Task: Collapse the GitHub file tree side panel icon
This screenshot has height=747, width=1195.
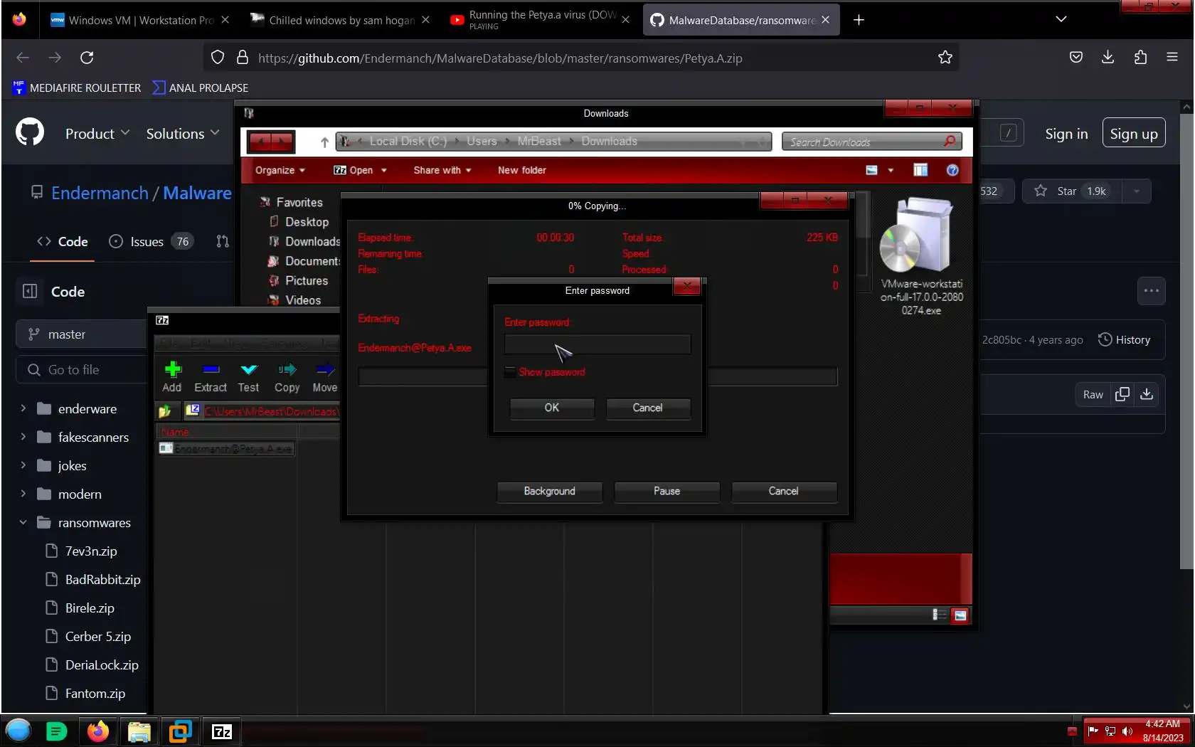Action: (30, 291)
